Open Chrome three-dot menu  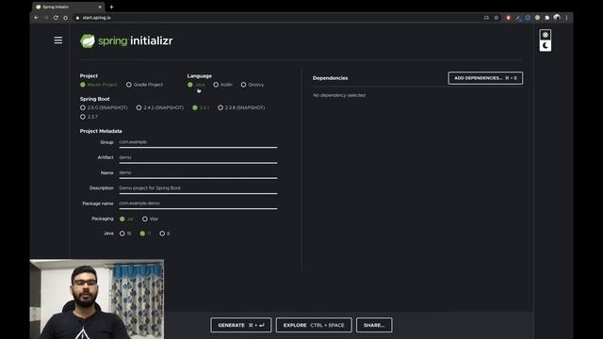[x=566, y=18]
